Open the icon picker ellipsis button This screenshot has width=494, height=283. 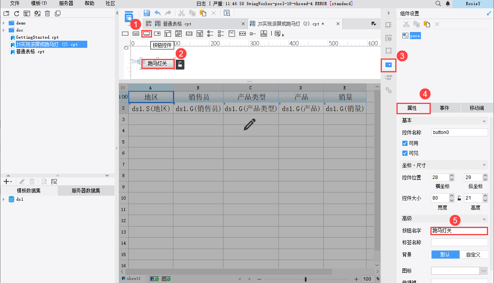(x=484, y=271)
